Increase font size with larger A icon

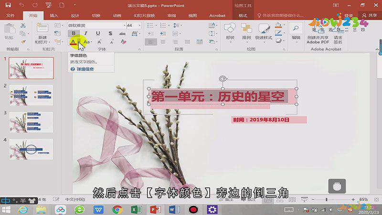coord(99,42)
